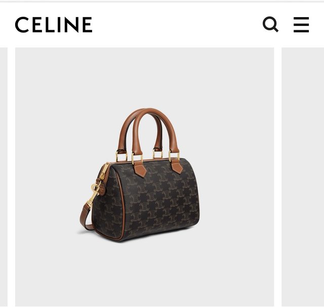Click the letter E ending CELINE logo
The width and height of the screenshot is (324, 307).
(x=88, y=25)
